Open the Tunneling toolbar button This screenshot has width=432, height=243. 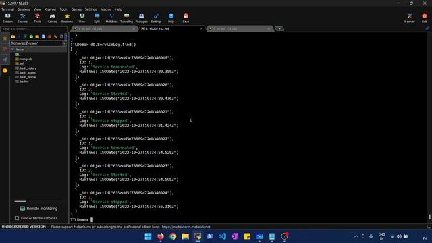126,18
